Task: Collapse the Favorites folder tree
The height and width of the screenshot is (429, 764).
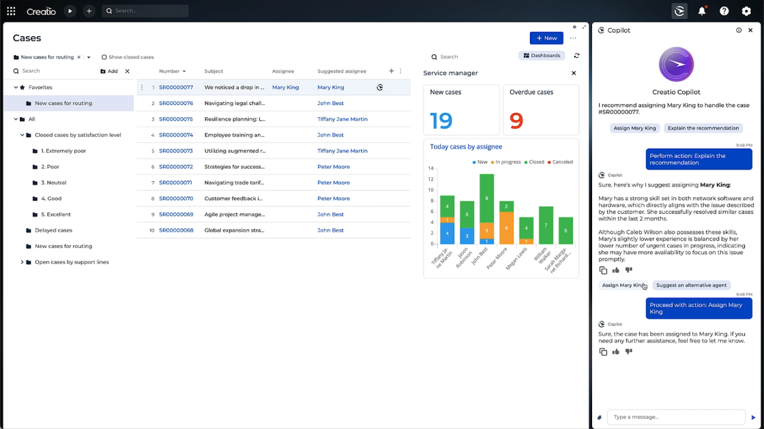Action: coord(14,87)
